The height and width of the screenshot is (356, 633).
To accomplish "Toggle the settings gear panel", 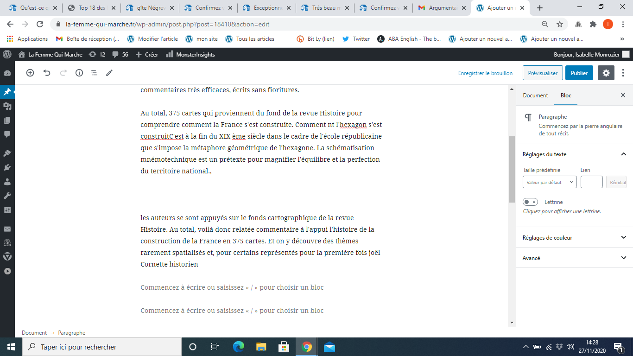I will click(x=606, y=73).
